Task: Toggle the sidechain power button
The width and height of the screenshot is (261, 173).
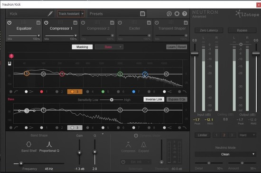Action: point(123,162)
